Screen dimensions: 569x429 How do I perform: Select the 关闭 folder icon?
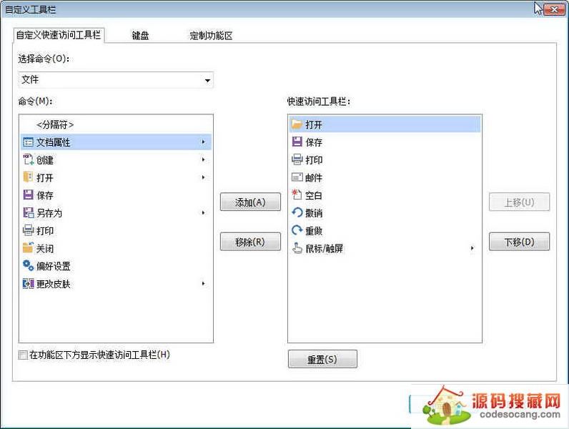point(28,248)
